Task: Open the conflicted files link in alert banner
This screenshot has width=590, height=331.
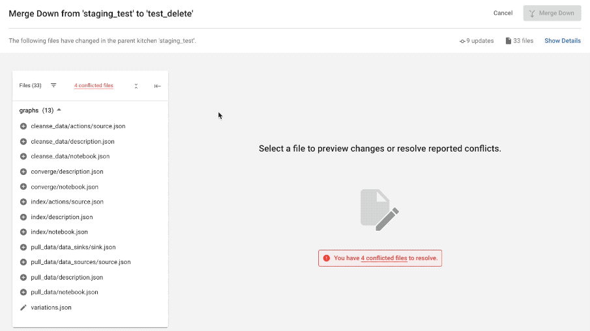Action: click(x=383, y=258)
